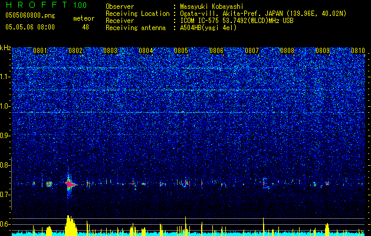
Task: Click the Observer label
Action: tap(120, 6)
